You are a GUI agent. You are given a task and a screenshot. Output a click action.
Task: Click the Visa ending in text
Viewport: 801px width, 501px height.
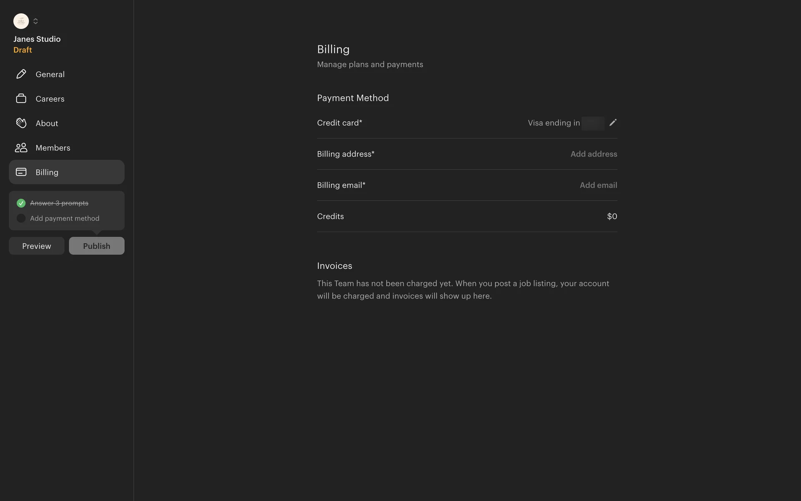[554, 123]
